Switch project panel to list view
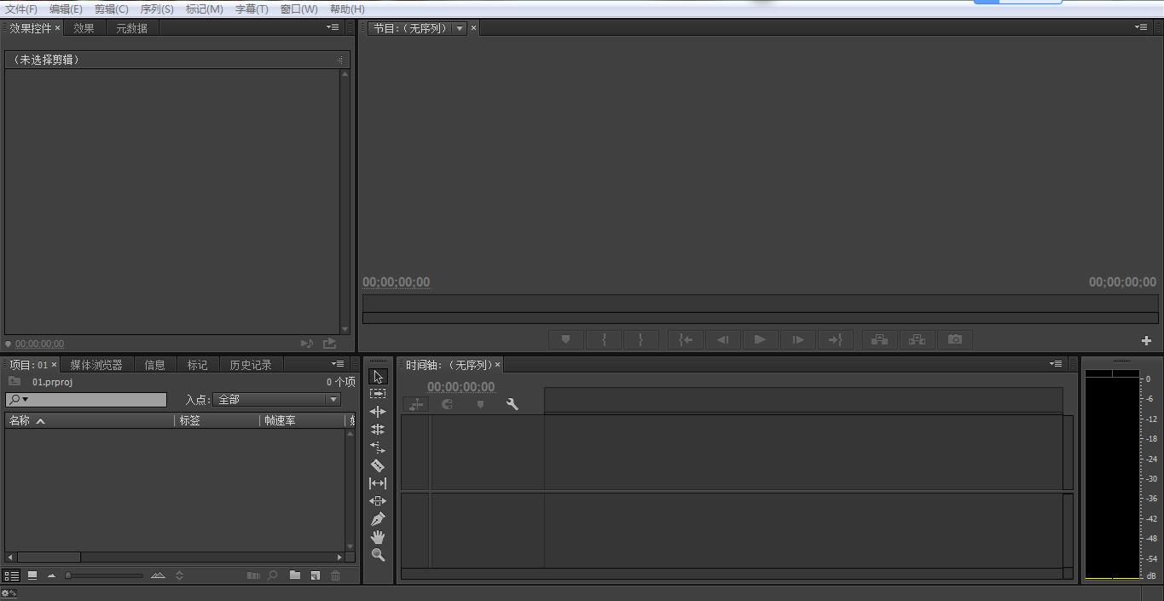The image size is (1164, 601). (x=12, y=575)
